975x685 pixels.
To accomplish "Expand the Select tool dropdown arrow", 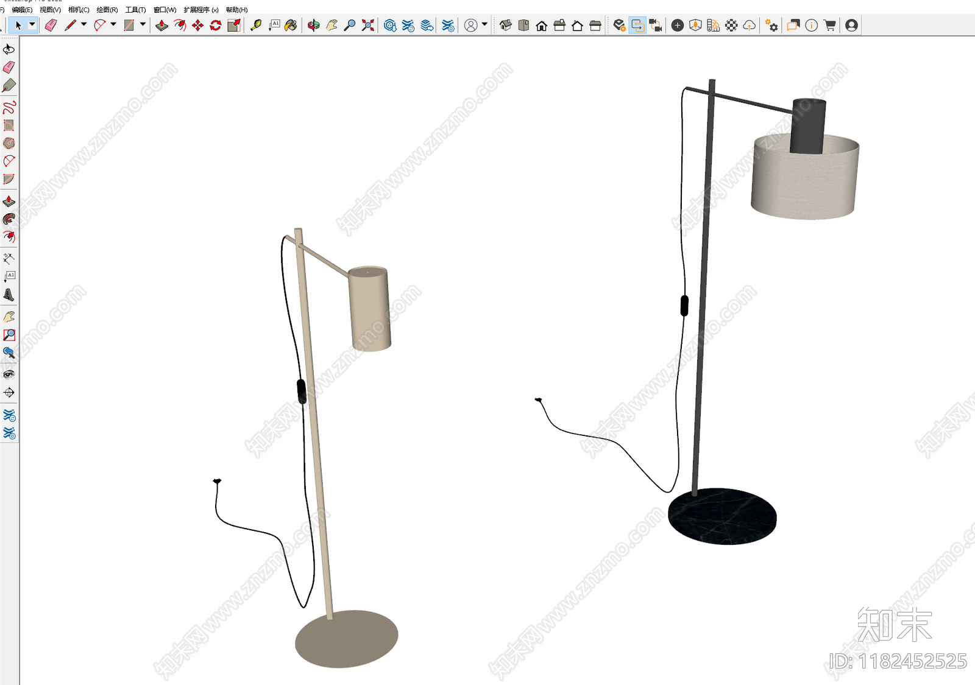I will (32, 25).
